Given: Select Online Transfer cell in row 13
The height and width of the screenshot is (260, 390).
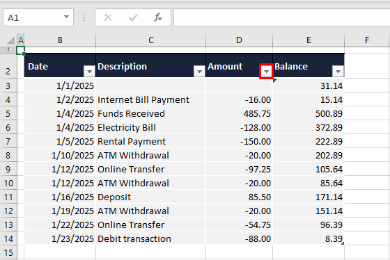Looking at the screenshot, I should (x=150, y=225).
